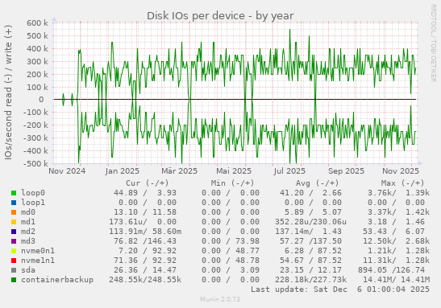Click the 300 k y-axis label
The image size is (441, 308).
(x=37, y=62)
